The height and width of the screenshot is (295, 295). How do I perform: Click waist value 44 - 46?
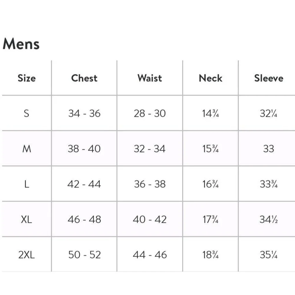(x=150, y=255)
